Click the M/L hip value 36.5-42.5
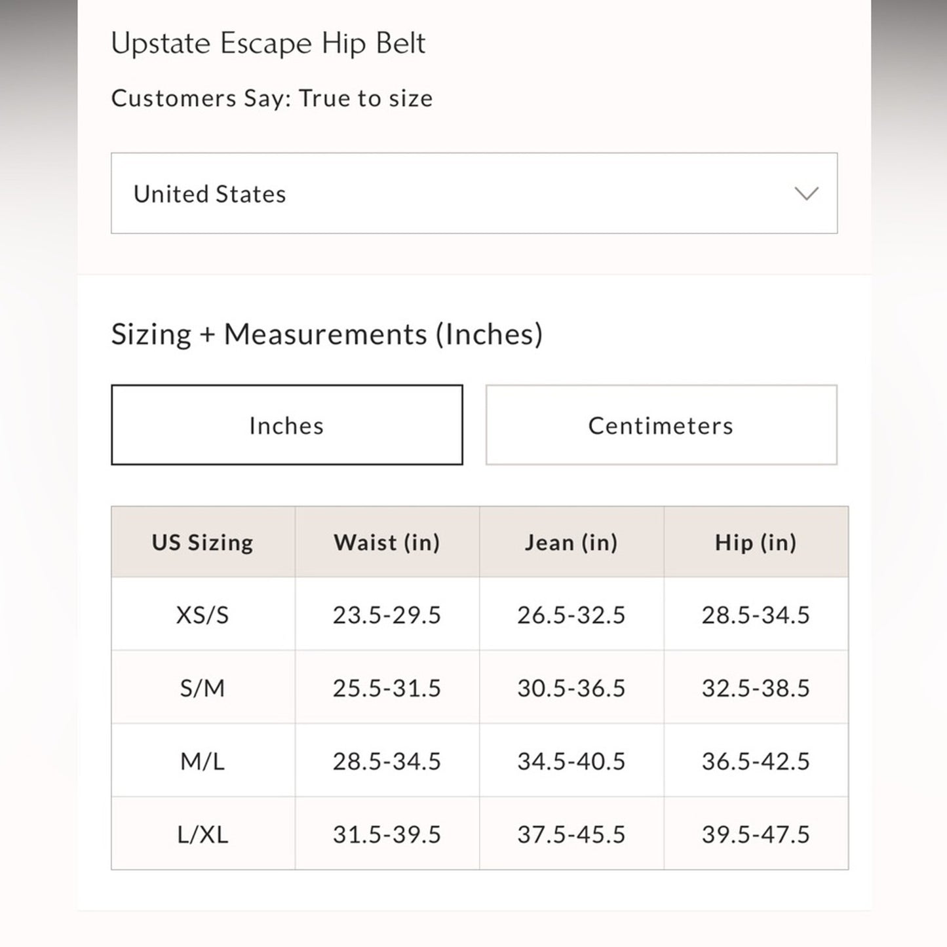 (756, 761)
